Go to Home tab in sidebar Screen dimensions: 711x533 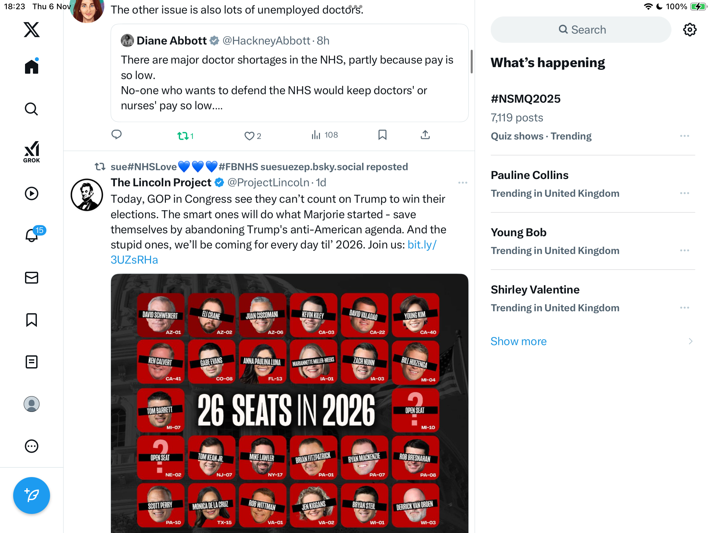pos(32,66)
